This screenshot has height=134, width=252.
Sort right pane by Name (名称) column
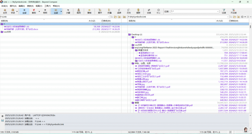tap(172, 21)
